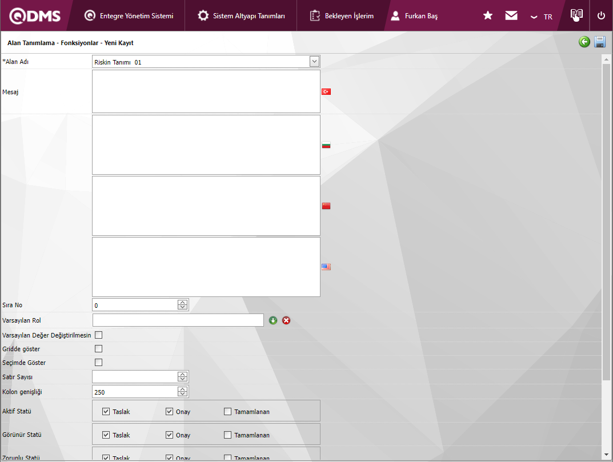Open Entegre Yönetim Sistemi menu

click(x=129, y=16)
